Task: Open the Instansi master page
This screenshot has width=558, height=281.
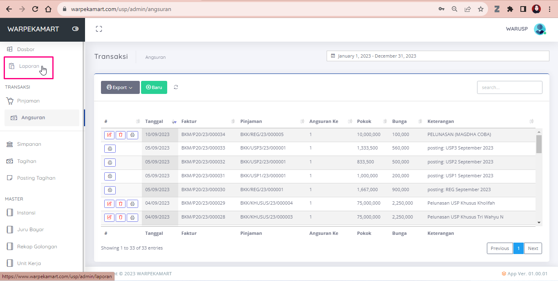Action: 26,213
